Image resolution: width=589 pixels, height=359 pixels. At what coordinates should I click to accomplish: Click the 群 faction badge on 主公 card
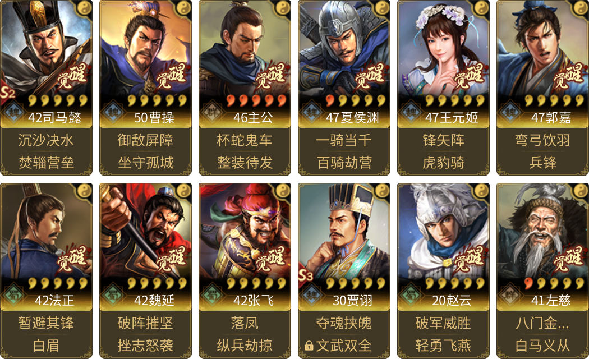click(x=212, y=112)
